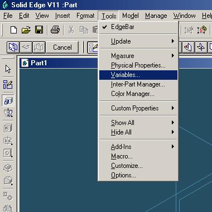Save the file with the floppy disk icon
This screenshot has height=212, width=212.
39,30
